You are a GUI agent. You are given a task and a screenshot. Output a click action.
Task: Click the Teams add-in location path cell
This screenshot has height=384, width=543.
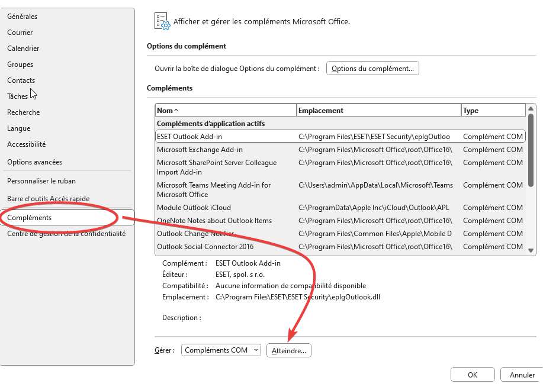point(376,185)
